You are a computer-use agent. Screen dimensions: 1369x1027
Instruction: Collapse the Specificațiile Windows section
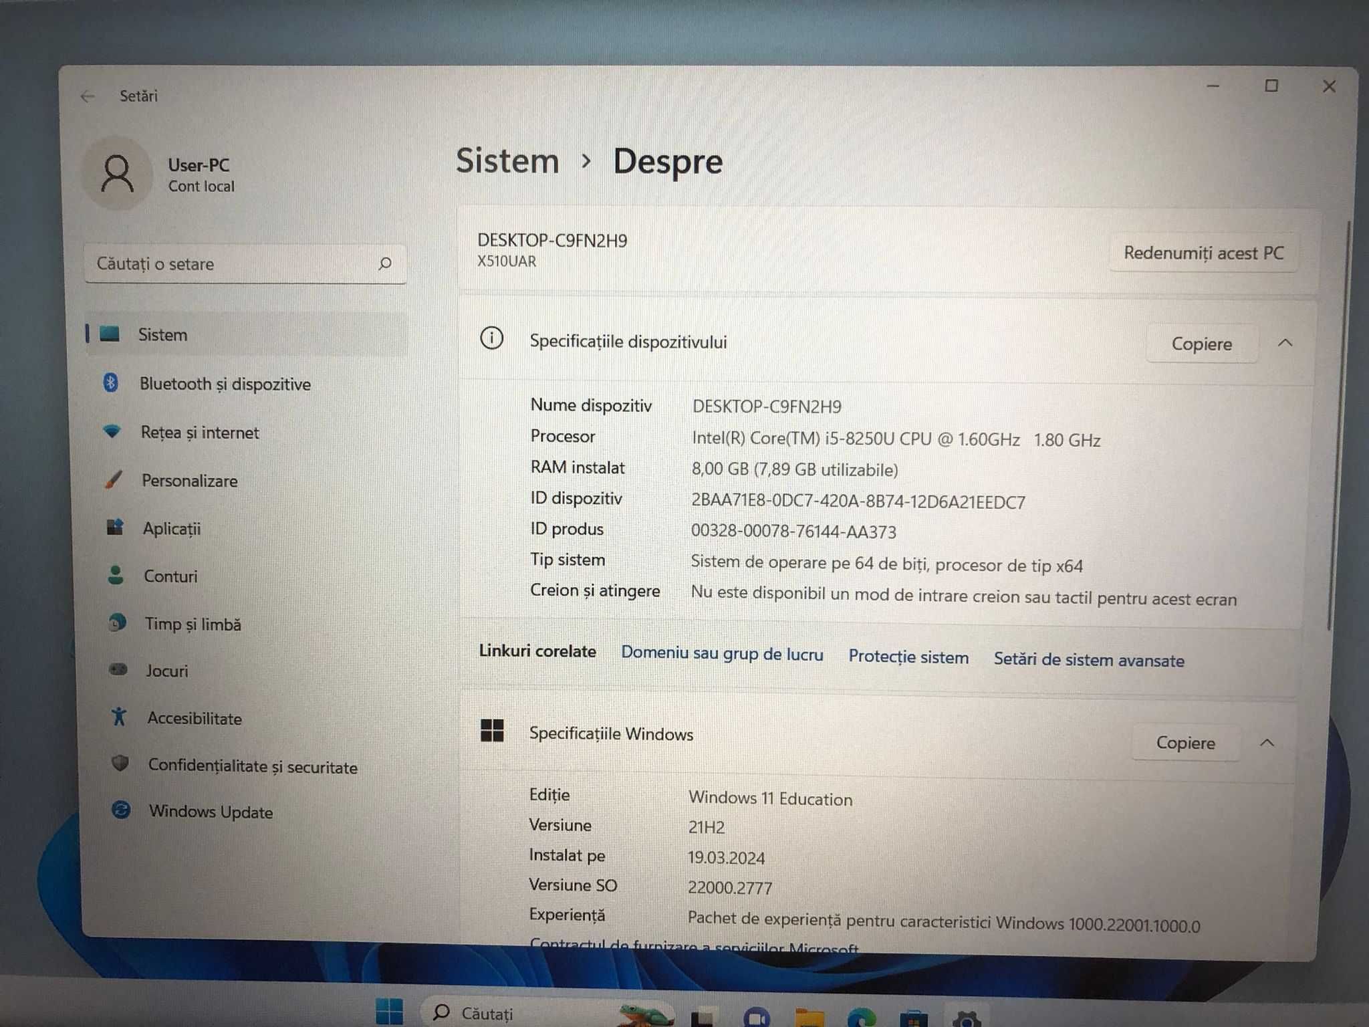coord(1267,743)
